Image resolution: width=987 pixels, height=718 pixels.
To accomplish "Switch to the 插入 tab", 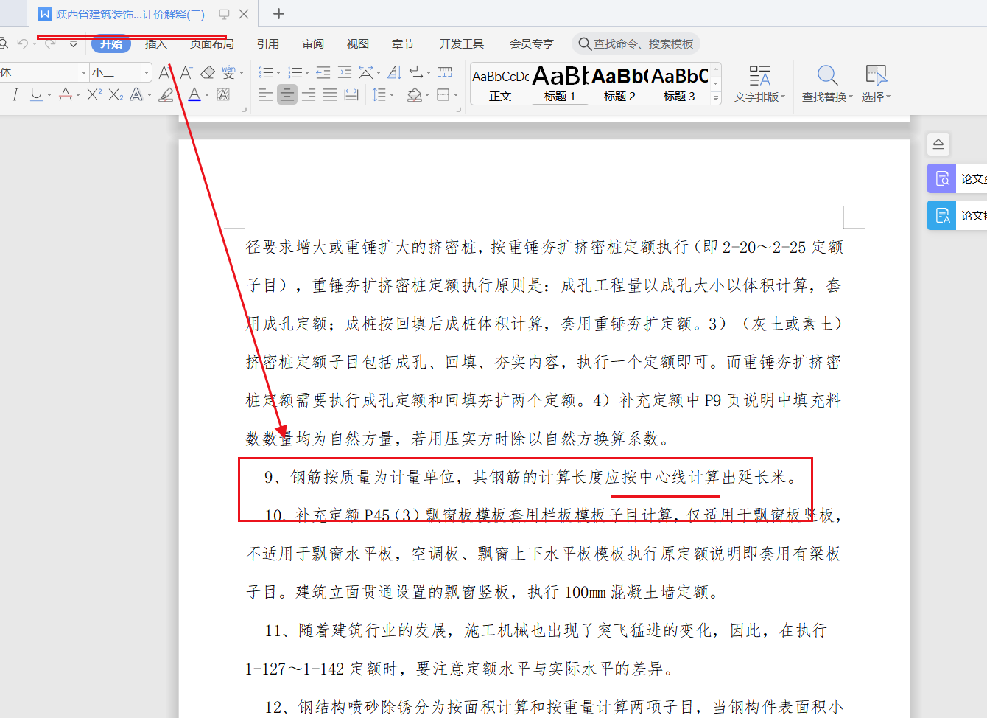I will 156,44.
